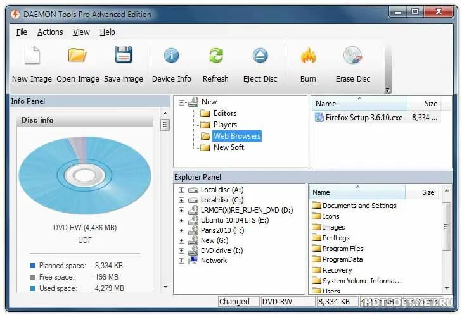The height and width of the screenshot is (315, 462).
Task: Open toolbar overflow chevron
Action: (387, 90)
